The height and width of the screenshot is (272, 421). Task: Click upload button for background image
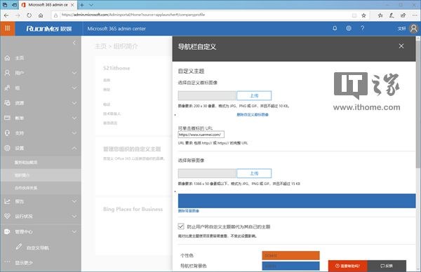(x=254, y=173)
